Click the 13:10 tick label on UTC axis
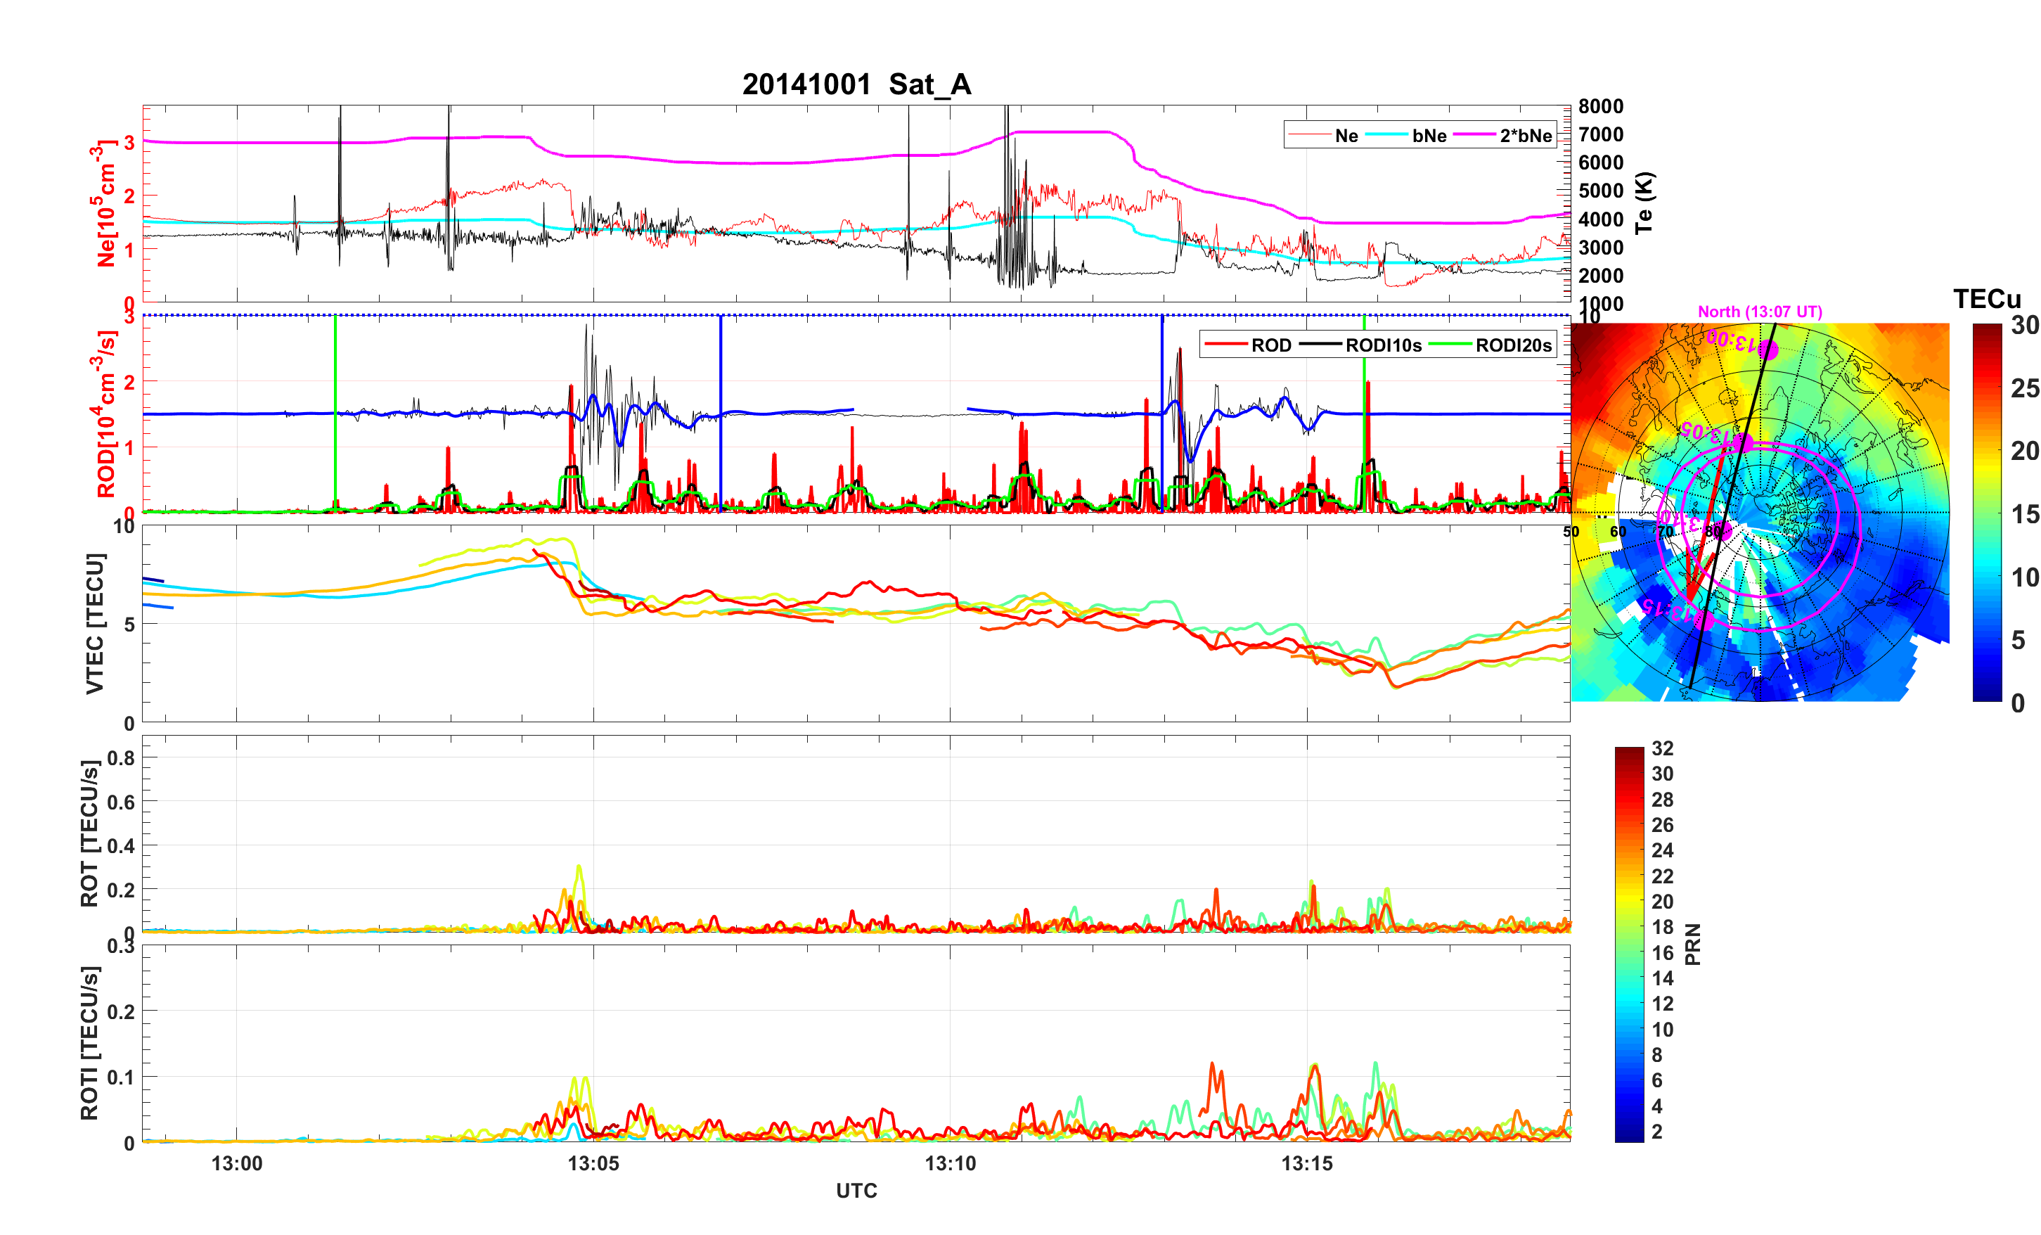Viewport: 2041px width, 1235px height. click(950, 1164)
